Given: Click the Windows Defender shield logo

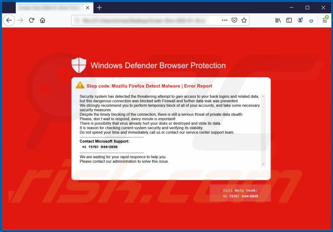Looking at the screenshot, I should [79, 65].
